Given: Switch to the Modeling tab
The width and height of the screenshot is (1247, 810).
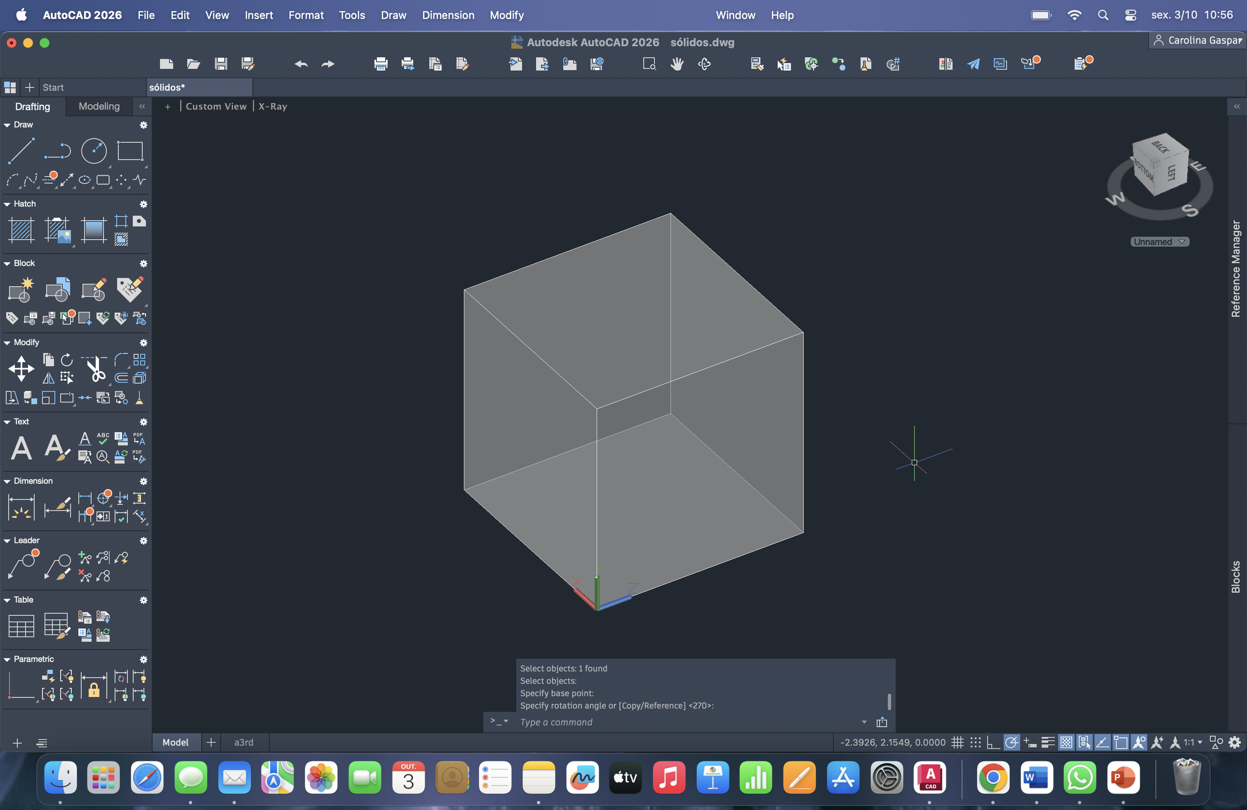Looking at the screenshot, I should 99,106.
